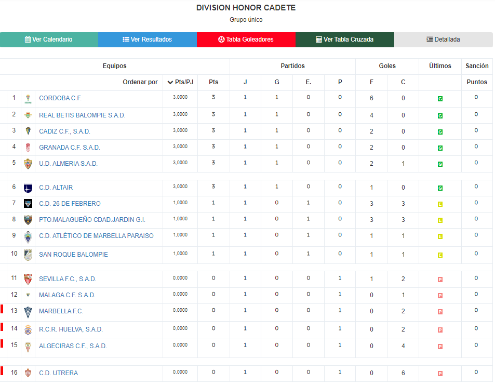Click the Atlético de Marbella Paraiso crest icon

(28, 237)
